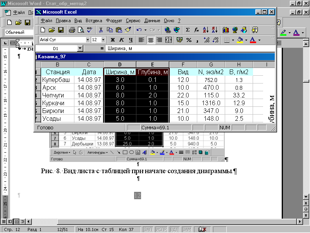Open the Office Assistant help icon

pos(255,30)
